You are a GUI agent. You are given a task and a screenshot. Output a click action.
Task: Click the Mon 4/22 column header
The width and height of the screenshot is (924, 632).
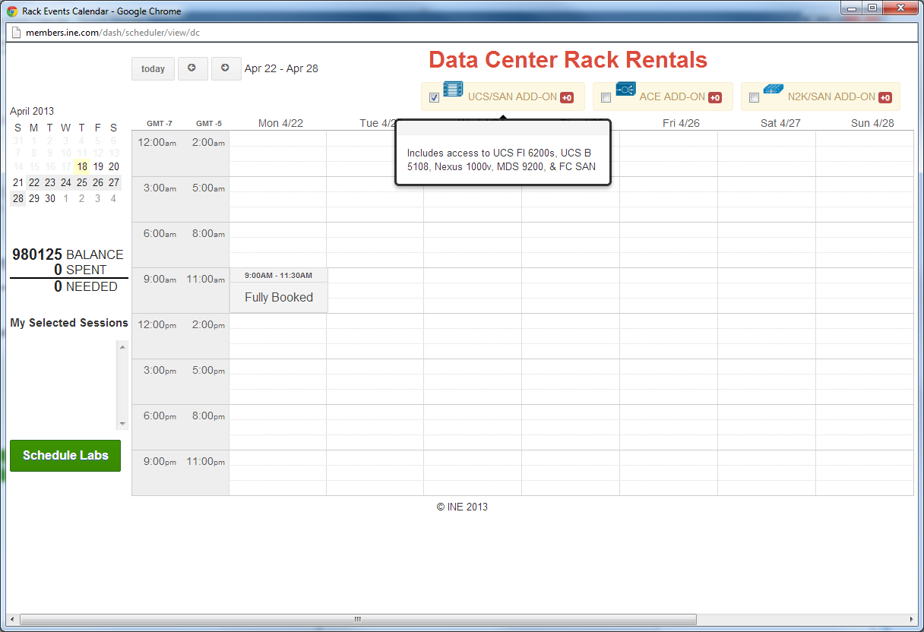[280, 123]
